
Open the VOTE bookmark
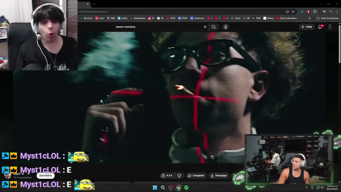click(x=171, y=18)
